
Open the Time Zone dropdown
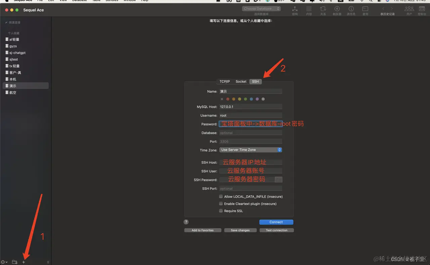coord(251,150)
